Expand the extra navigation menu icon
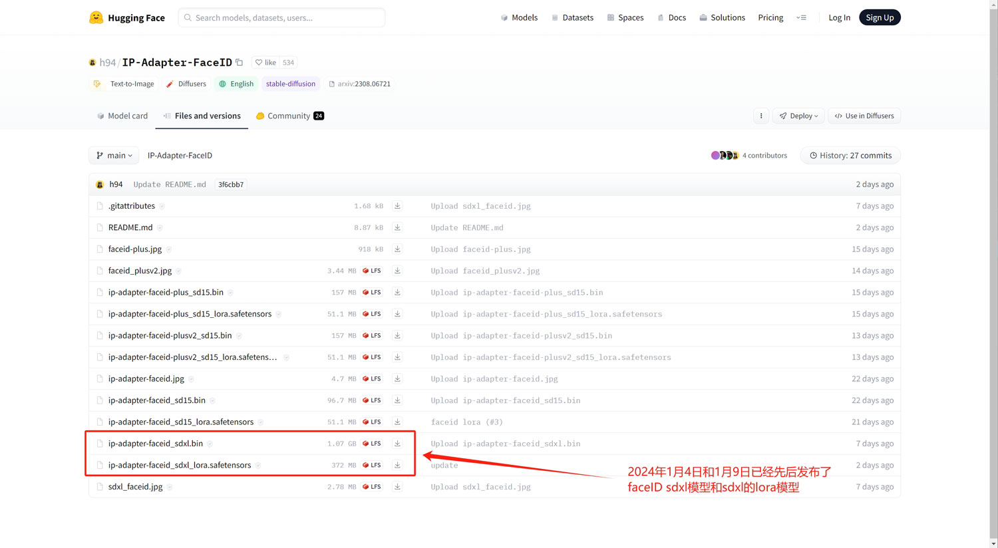 pyautogui.click(x=802, y=18)
